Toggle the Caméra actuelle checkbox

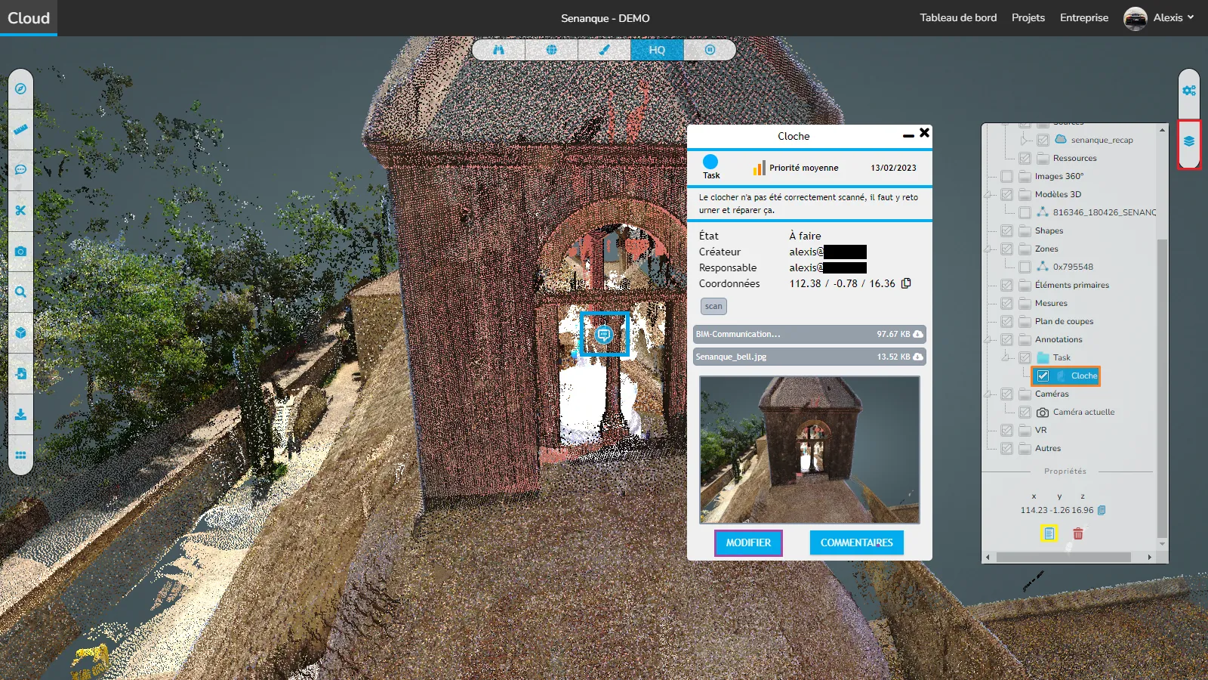1025,412
